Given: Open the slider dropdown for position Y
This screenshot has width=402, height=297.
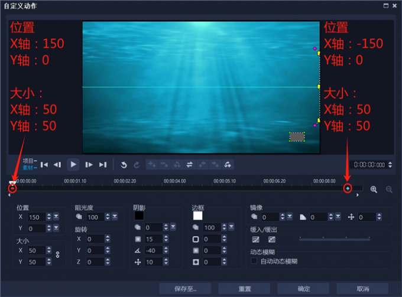Looking at the screenshot, I should [56, 228].
